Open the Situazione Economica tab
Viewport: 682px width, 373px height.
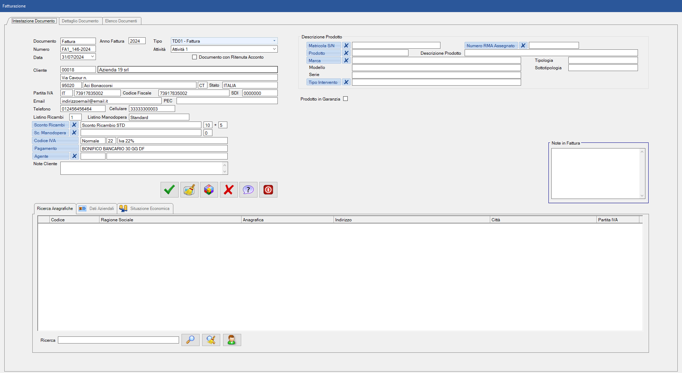(x=146, y=209)
